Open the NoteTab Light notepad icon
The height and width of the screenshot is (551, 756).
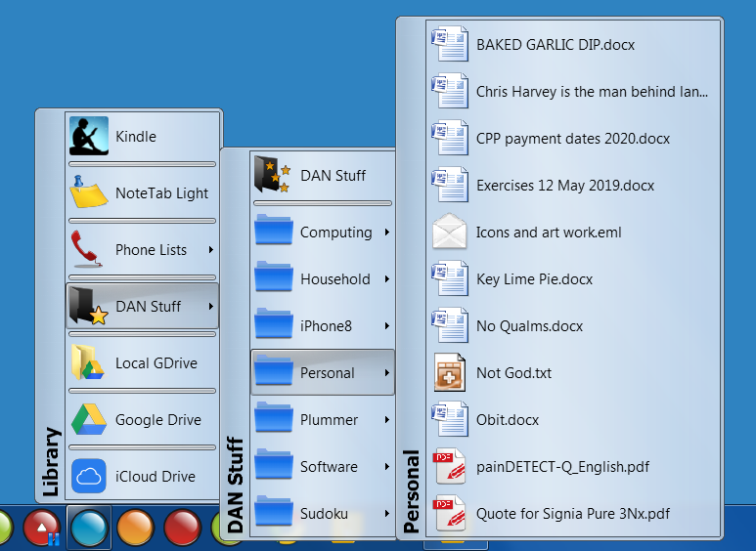88,192
